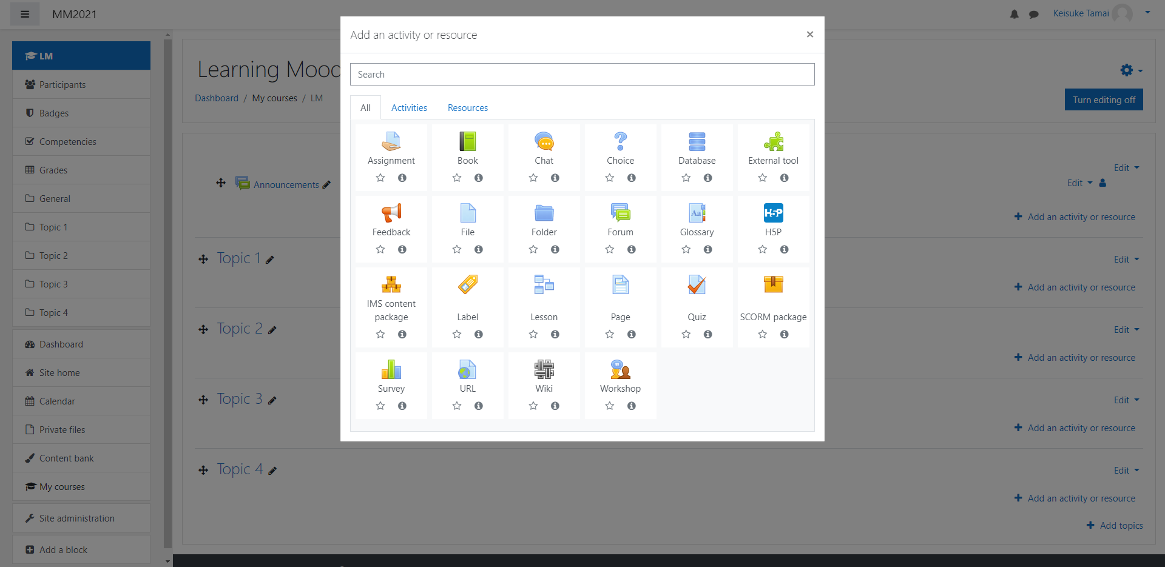Star the Workshop activity as favourite
The height and width of the screenshot is (567, 1165).
pos(610,406)
